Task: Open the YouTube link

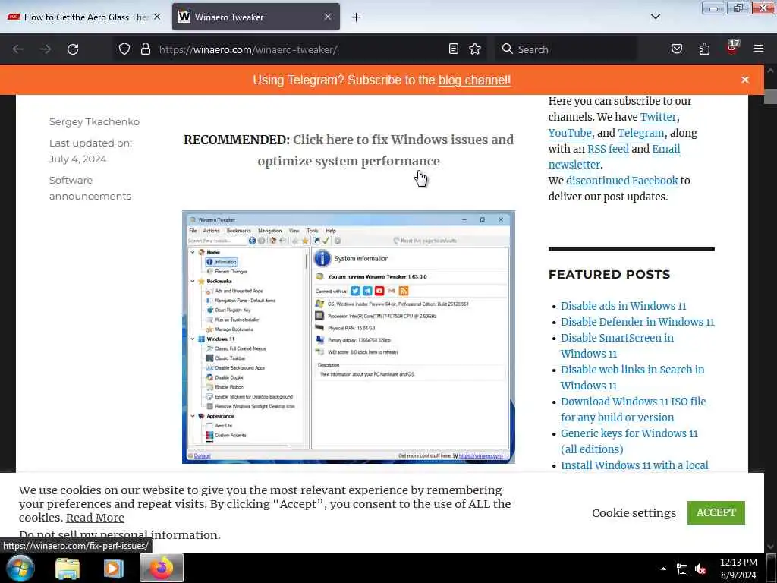Action: click(570, 133)
